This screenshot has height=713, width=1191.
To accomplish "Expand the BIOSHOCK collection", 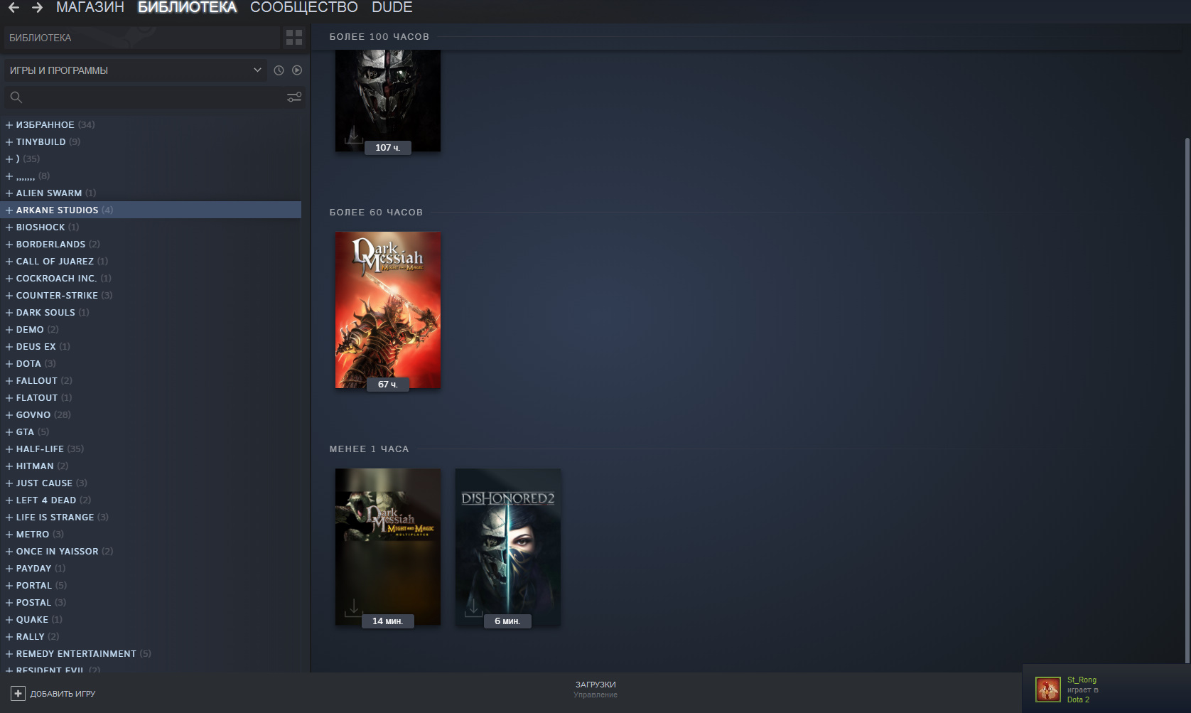I will pos(9,227).
